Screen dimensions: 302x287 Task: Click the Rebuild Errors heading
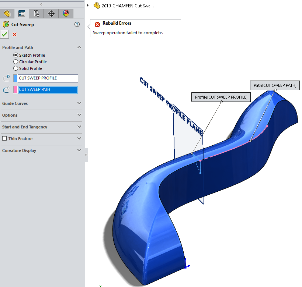[x=117, y=23]
